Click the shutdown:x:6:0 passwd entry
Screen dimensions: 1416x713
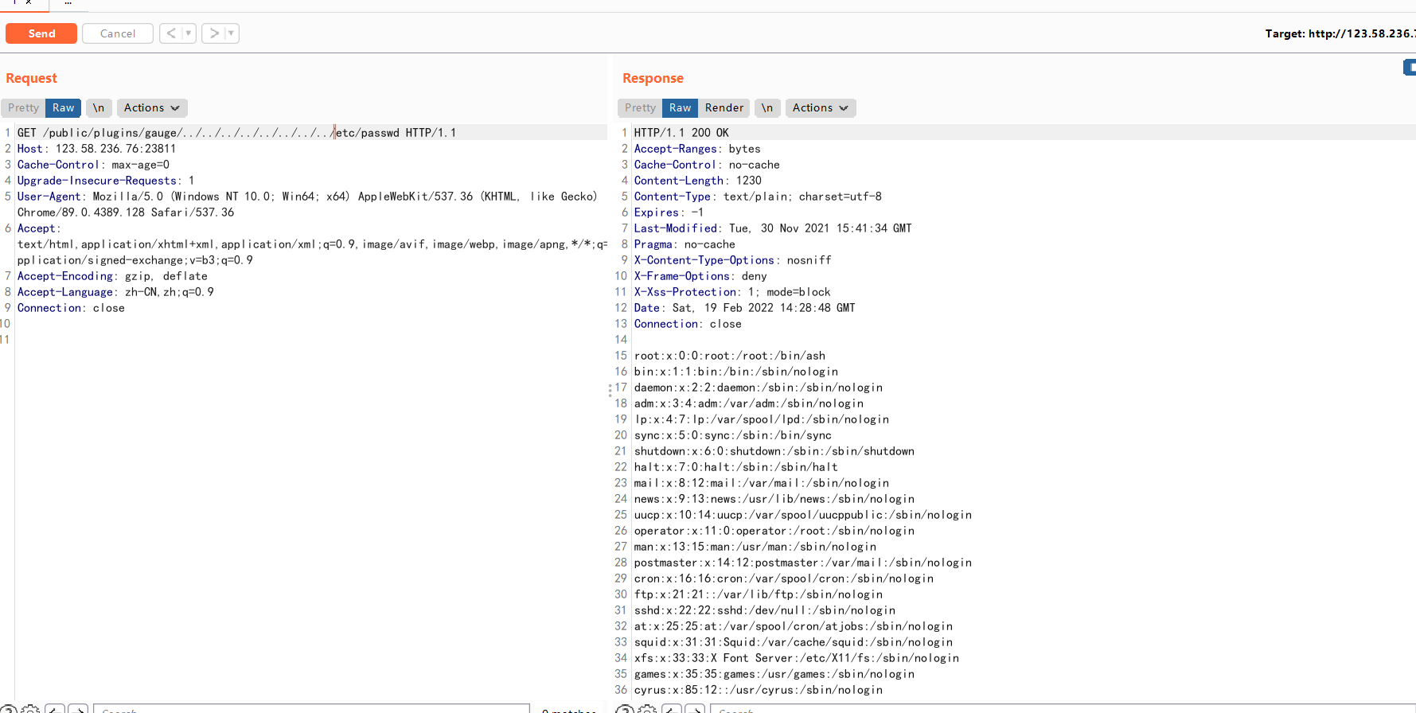[774, 451]
